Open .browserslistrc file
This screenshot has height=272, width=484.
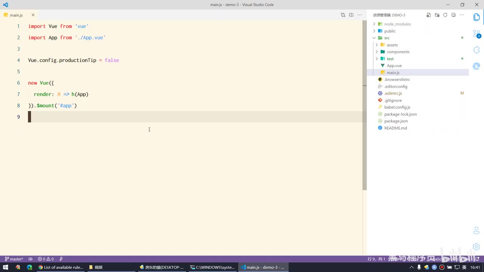click(418, 79)
